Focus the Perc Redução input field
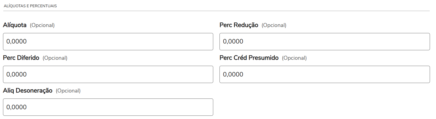This screenshot has height=119, width=436. tap(324, 41)
